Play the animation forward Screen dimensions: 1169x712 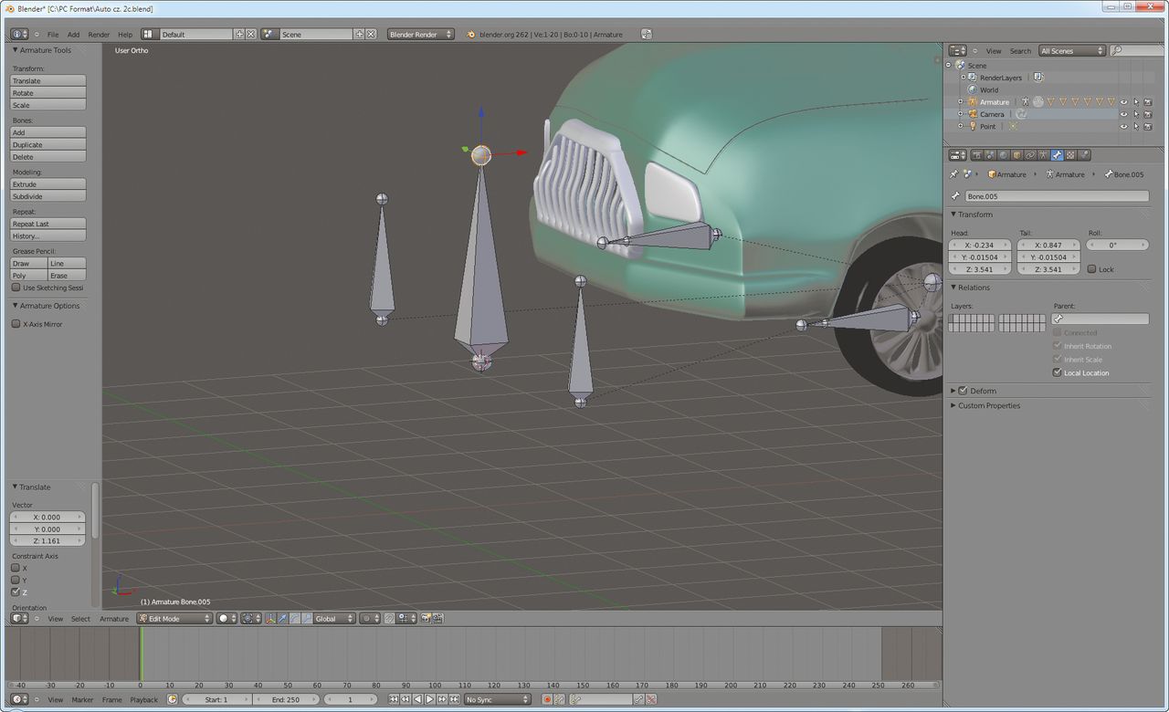pyautogui.click(x=429, y=699)
